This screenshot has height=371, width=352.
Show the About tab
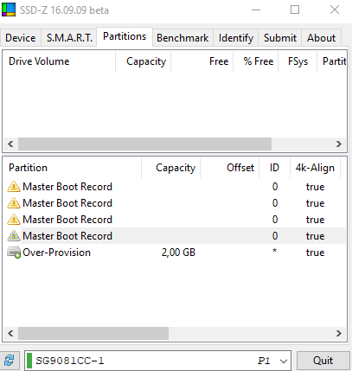click(x=321, y=38)
